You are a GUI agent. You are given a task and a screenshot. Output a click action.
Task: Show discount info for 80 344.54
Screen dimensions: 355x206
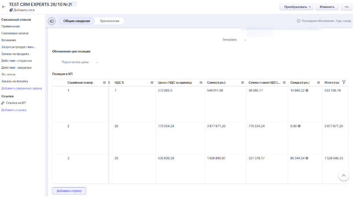coord(307,158)
